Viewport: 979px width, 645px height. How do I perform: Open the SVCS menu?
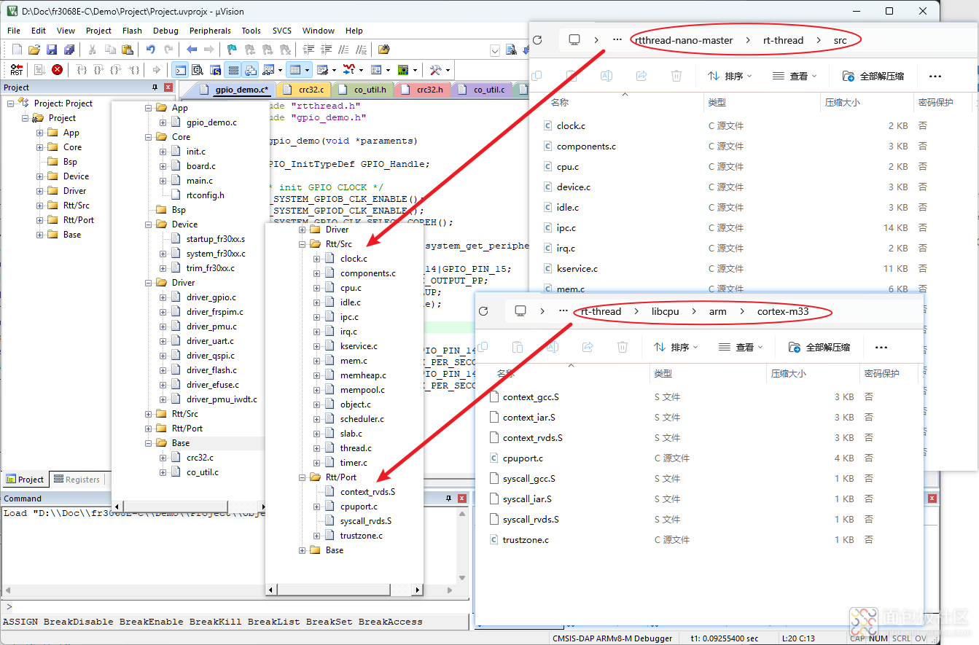(281, 31)
